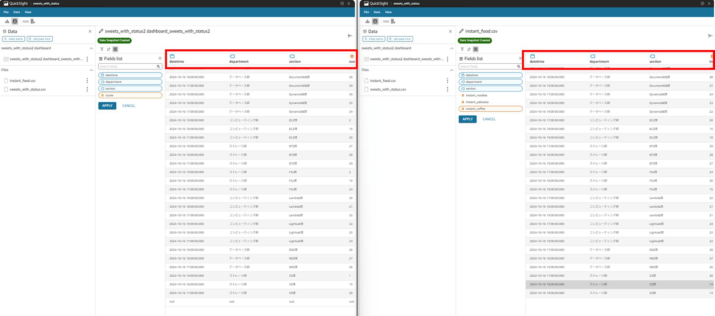Screen dimensions: 715x316
Task: Click APPLY button in left window
Action: (x=107, y=106)
